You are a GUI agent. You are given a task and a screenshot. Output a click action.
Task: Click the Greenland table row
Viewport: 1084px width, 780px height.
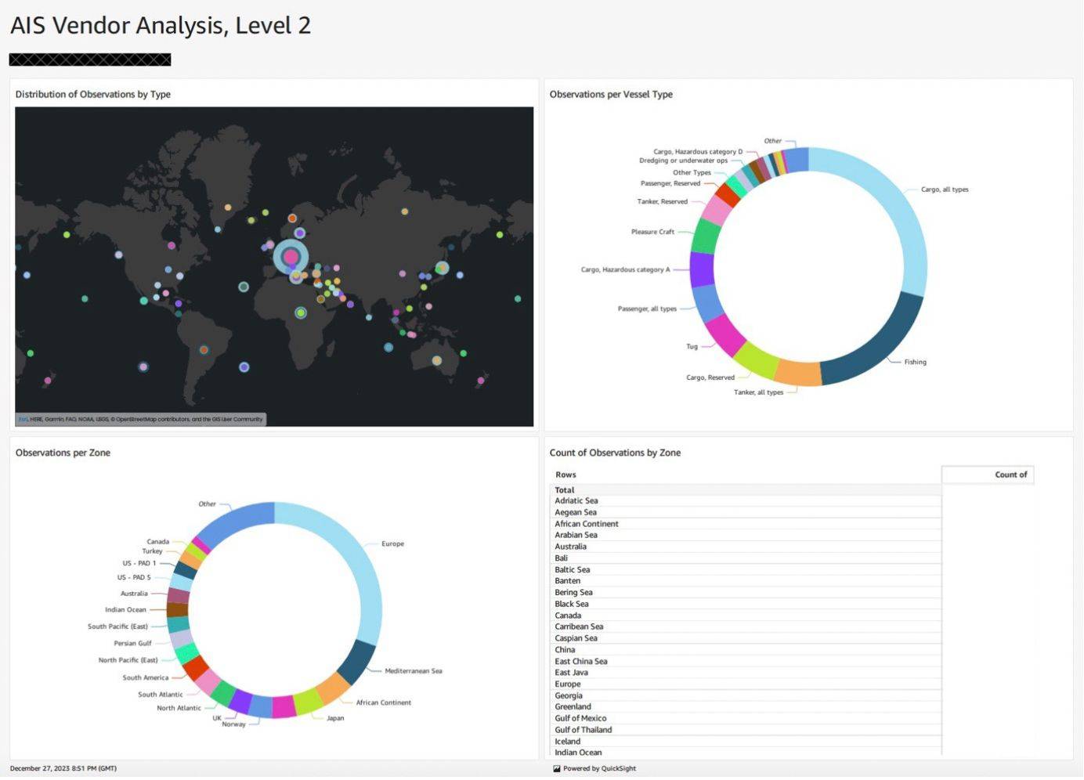pyautogui.click(x=573, y=707)
